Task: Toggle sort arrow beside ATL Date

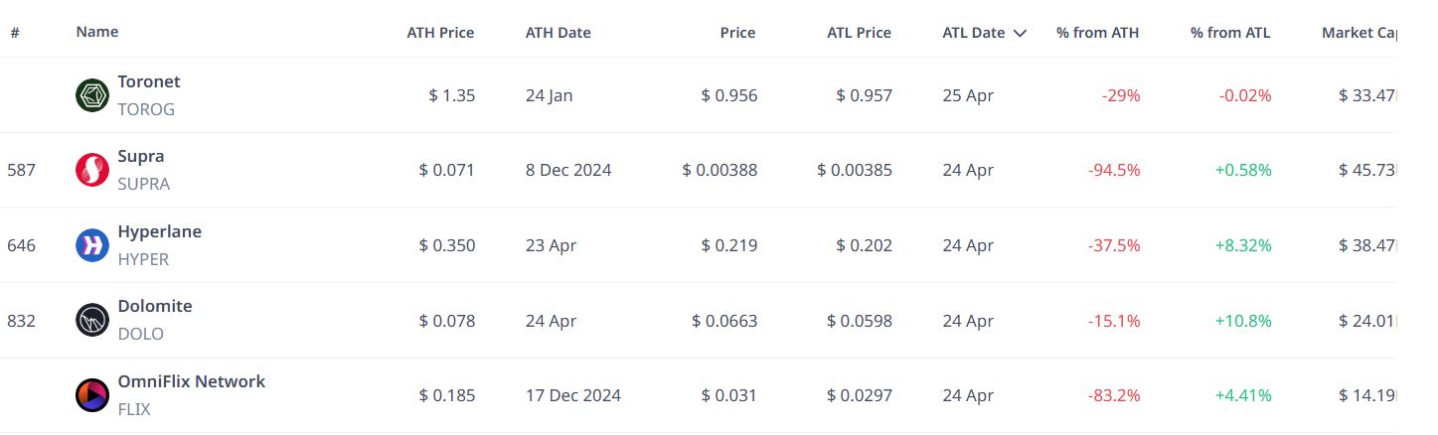Action: point(1020,33)
